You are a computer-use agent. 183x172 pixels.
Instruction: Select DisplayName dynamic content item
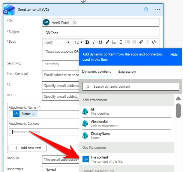pyautogui.click(x=127, y=136)
